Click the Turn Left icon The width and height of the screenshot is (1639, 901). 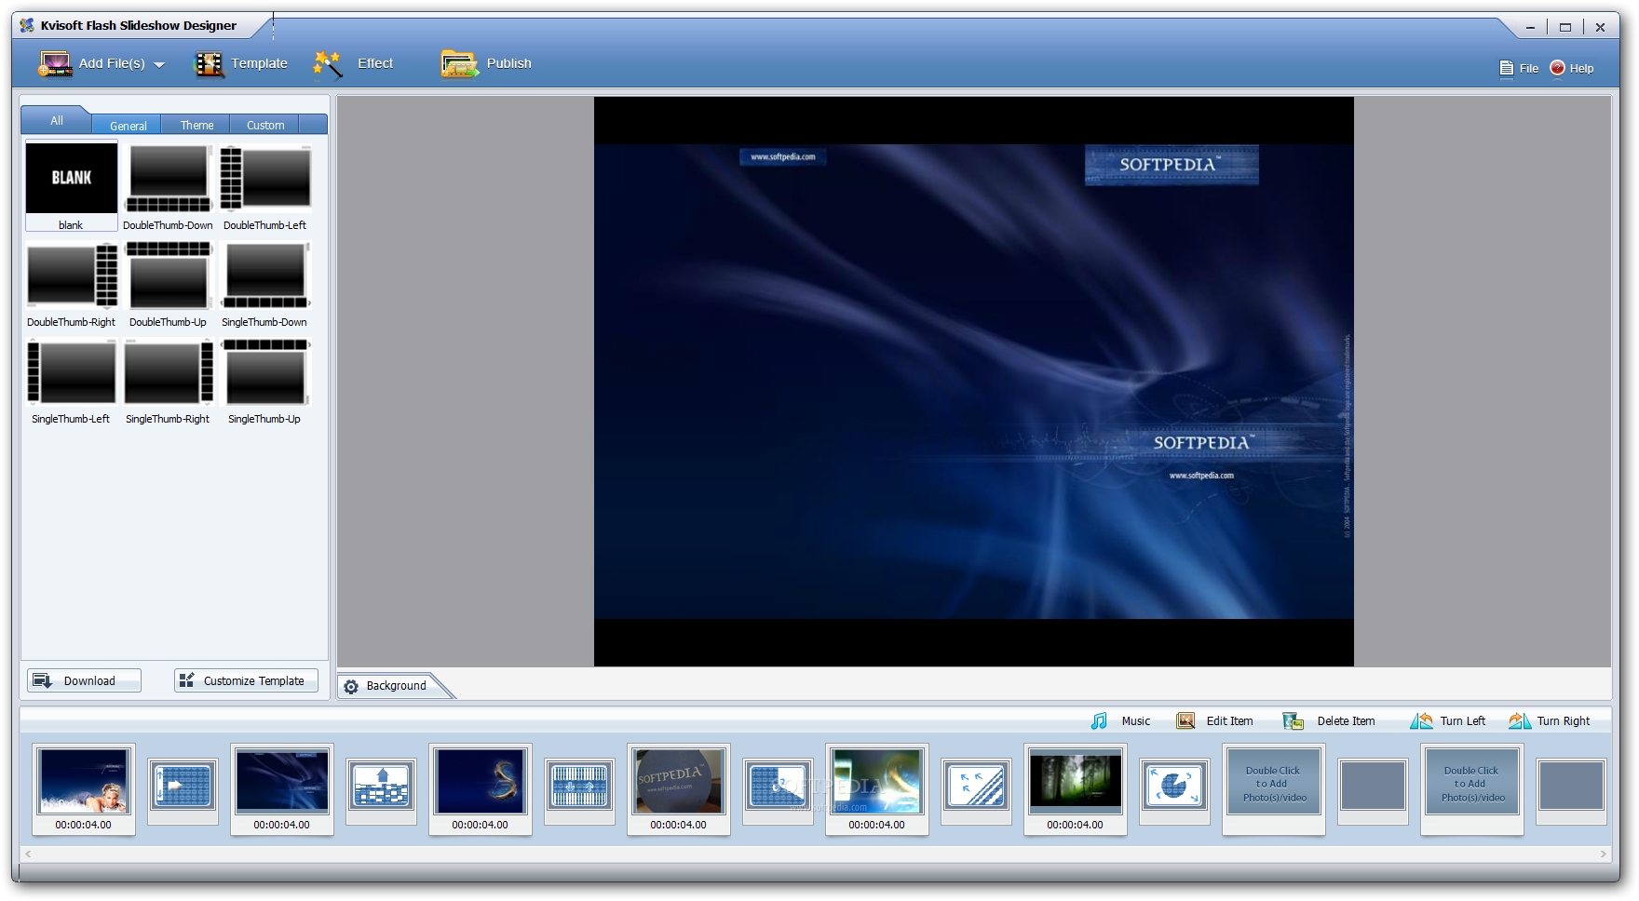1421,720
